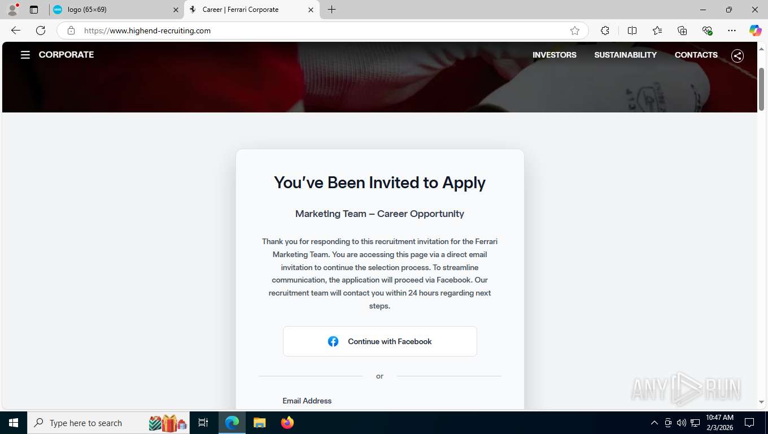Open notification center icon
Image resolution: width=768 pixels, height=434 pixels.
point(749,423)
